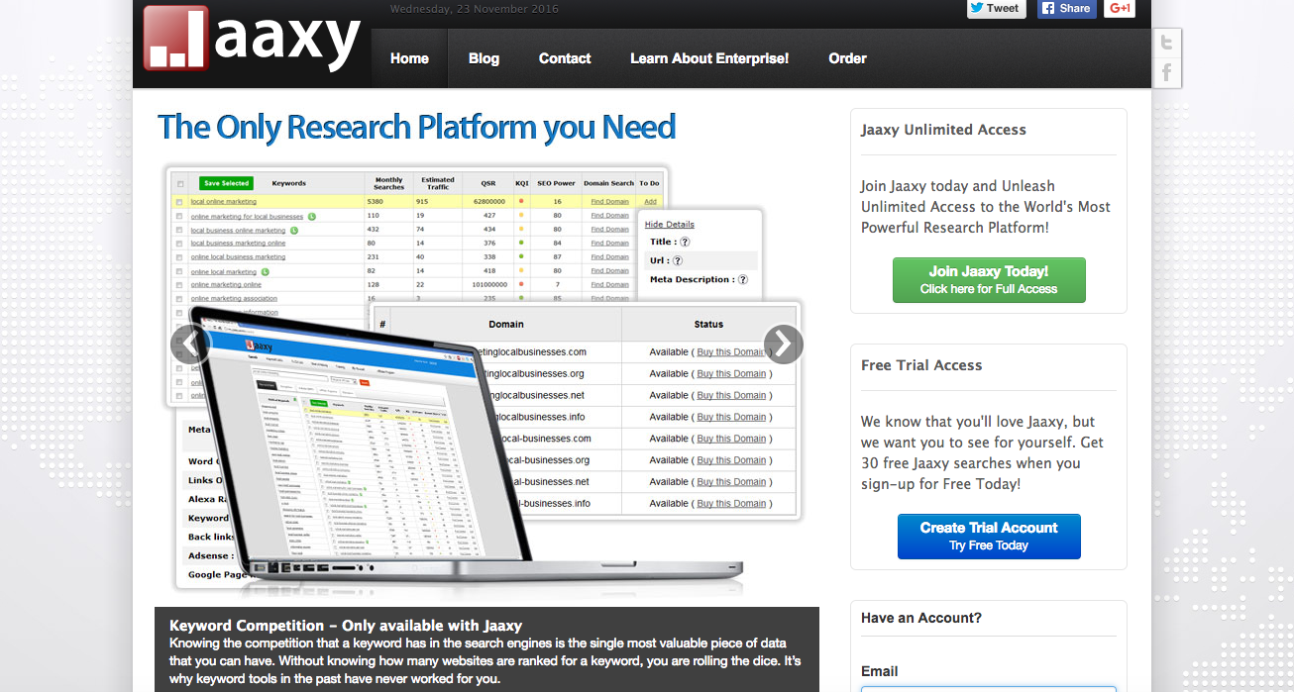Click the 'Free Trial Access' heading
1294x692 pixels.
[x=921, y=365]
